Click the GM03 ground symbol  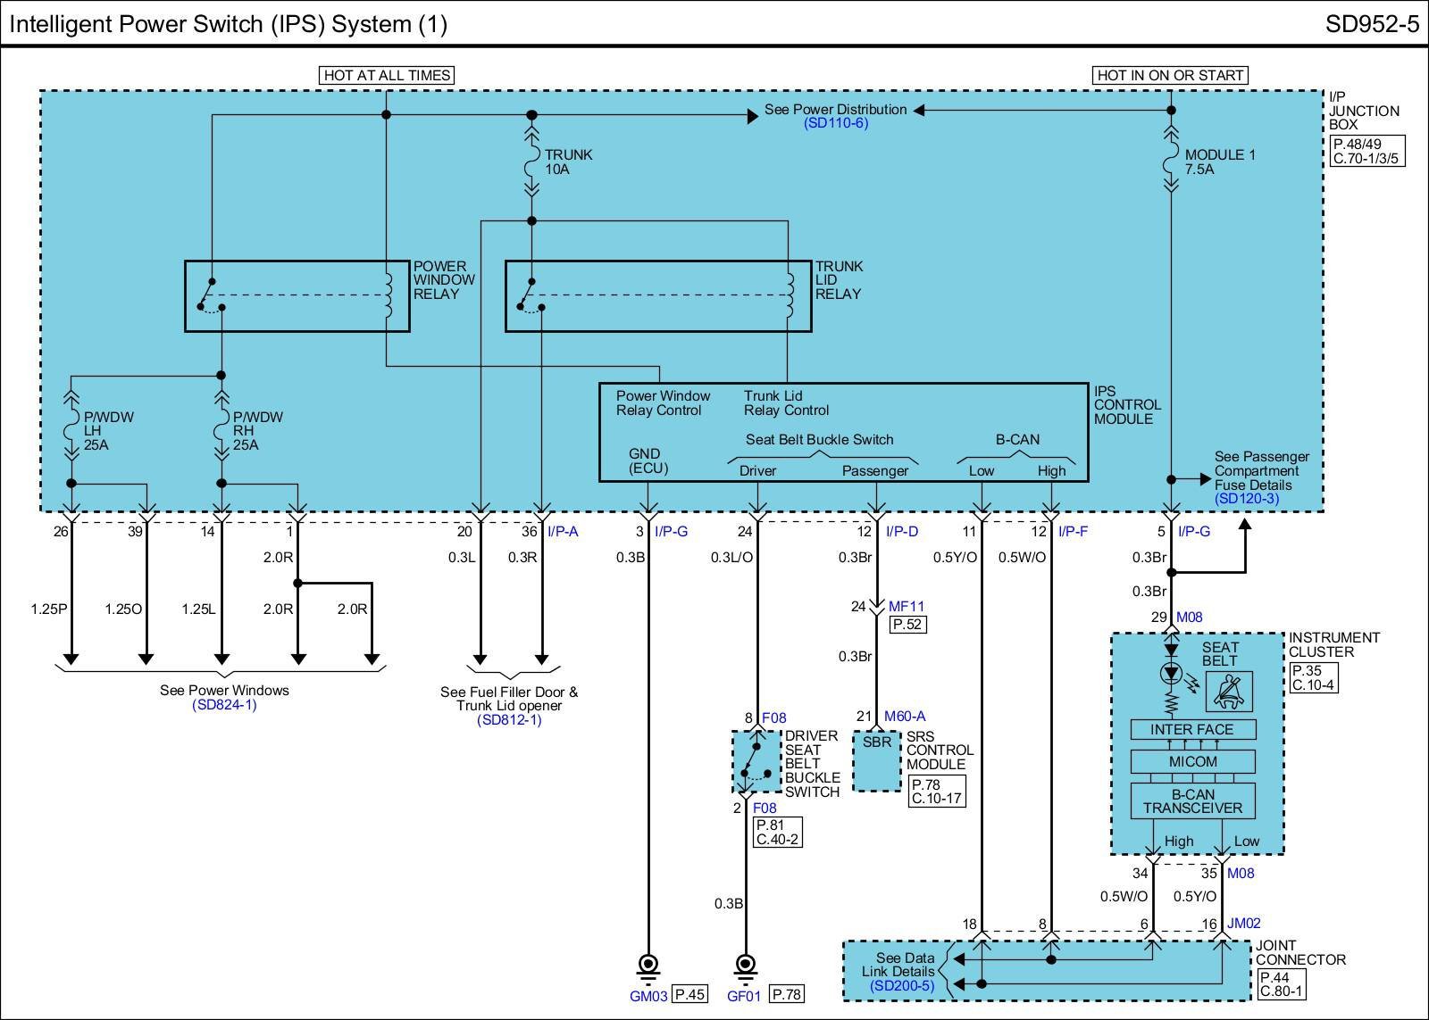pyautogui.click(x=648, y=965)
